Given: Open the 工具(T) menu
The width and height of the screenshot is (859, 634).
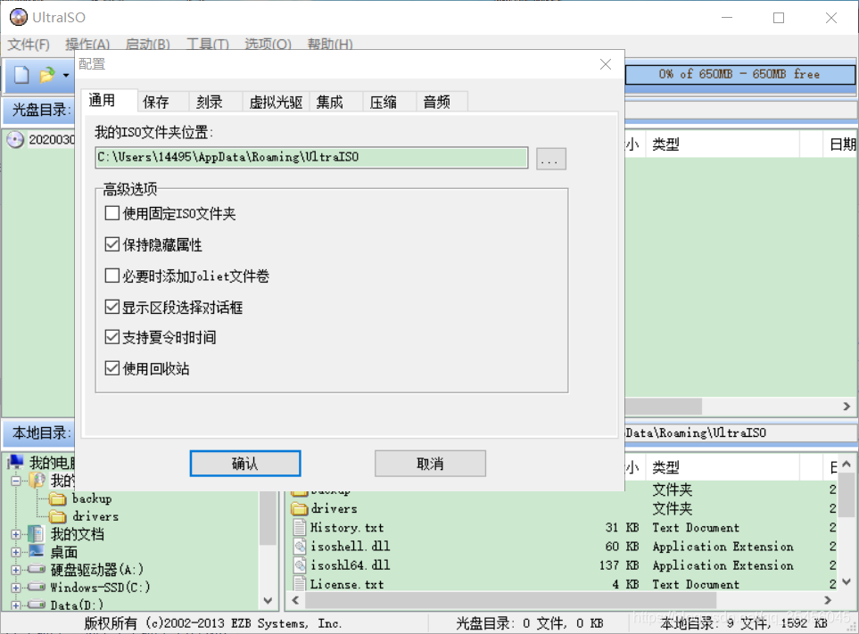Looking at the screenshot, I should [x=208, y=45].
